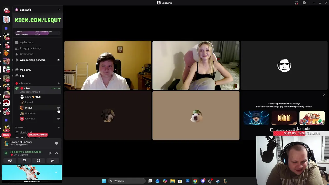
Task: Edit channel status pencil icon
Action: click(39, 92)
